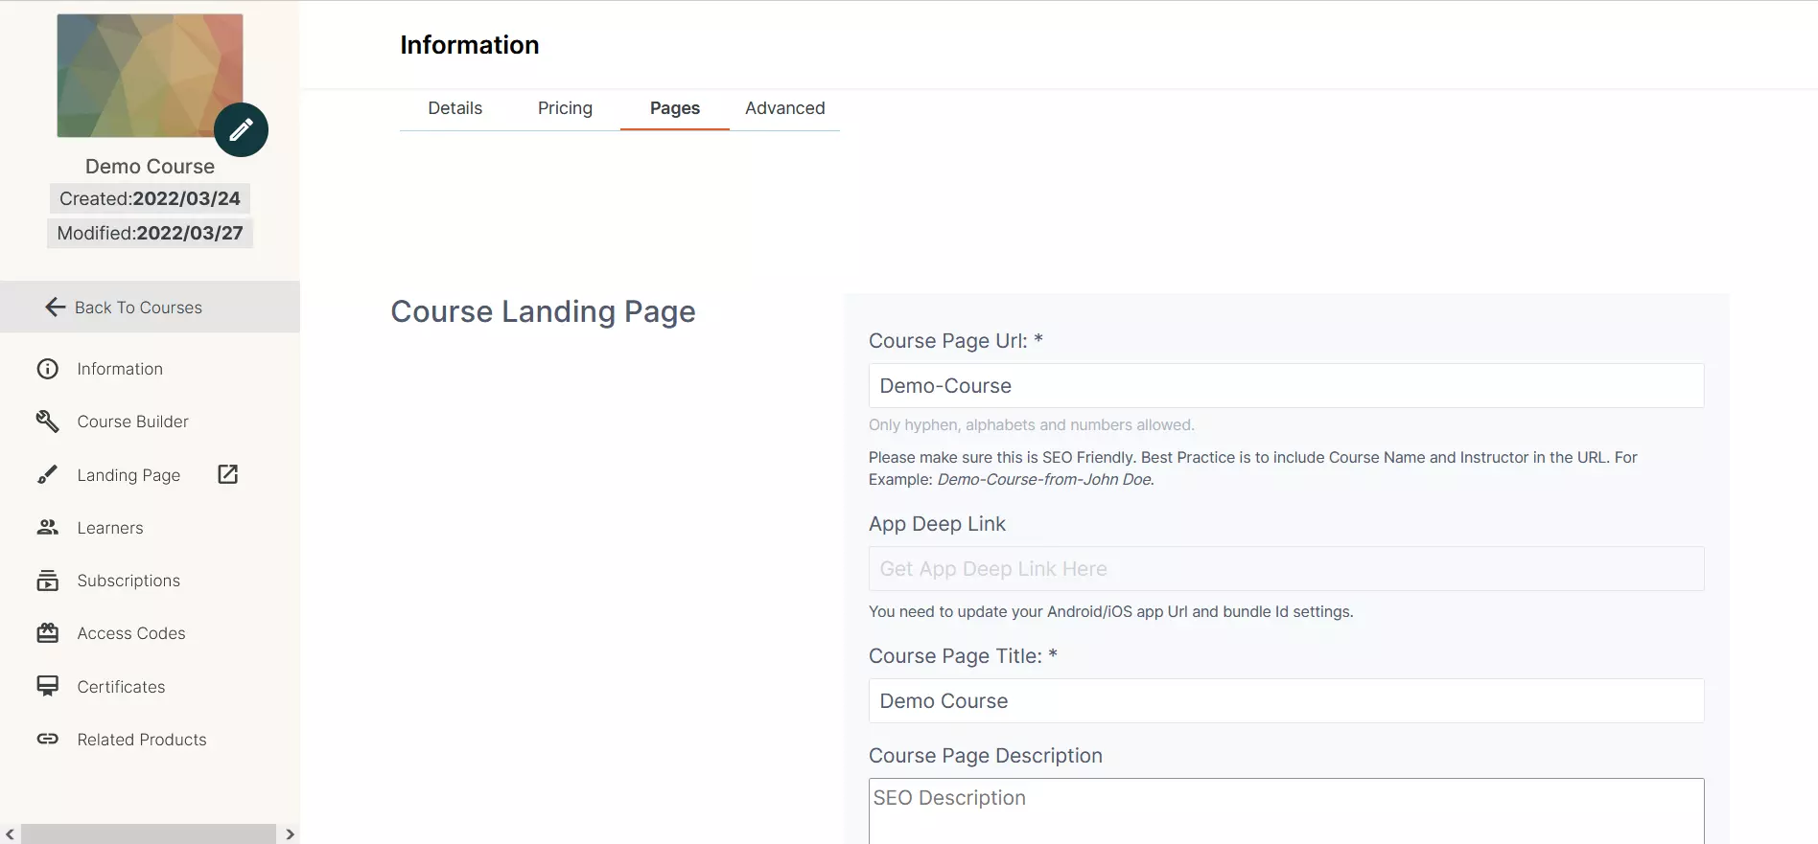
Task: Click the Demo Course name under the thumbnail
Action: point(150,167)
